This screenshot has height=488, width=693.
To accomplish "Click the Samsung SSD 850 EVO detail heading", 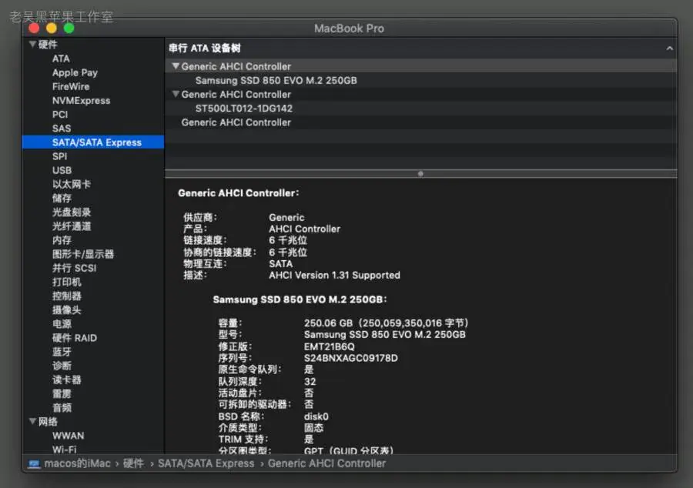I will point(300,299).
